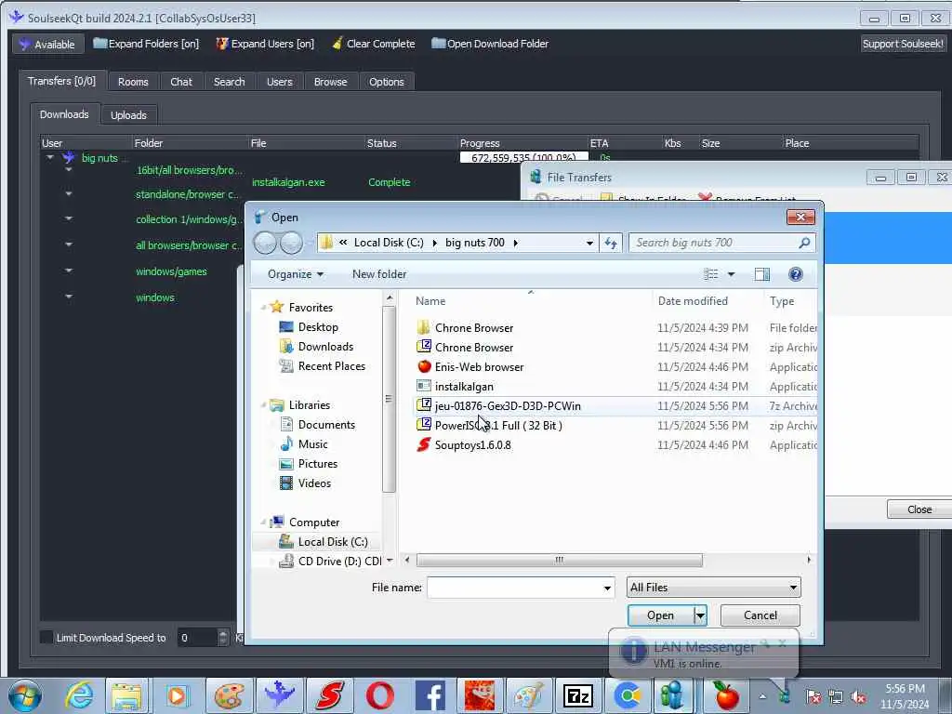Click Close in File Transfers window
Screen dimensions: 952x714
[919, 509]
